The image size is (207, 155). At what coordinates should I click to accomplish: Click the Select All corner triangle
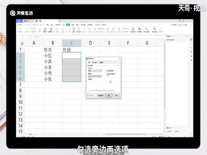click(x=22, y=43)
